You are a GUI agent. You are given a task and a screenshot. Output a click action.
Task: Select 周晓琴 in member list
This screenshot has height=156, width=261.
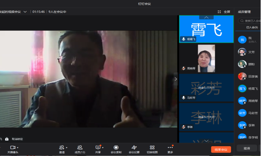click(x=248, y=101)
